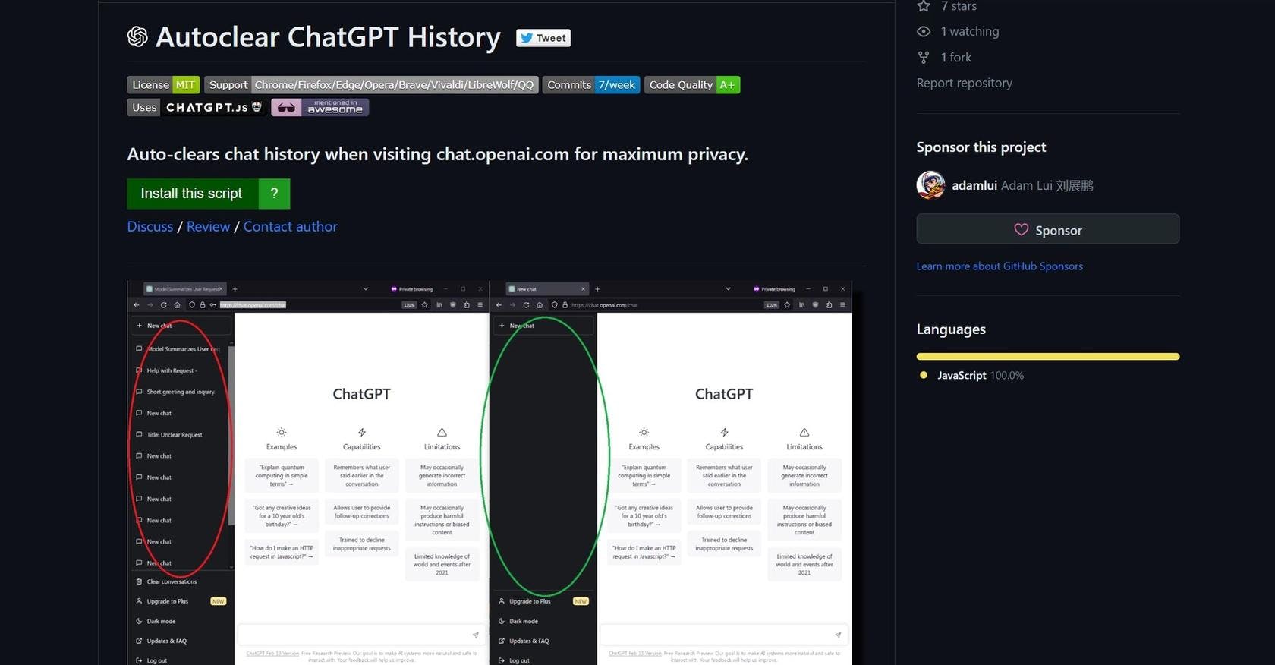Click the yellow JavaScript language bar
1275x665 pixels.
click(1048, 356)
